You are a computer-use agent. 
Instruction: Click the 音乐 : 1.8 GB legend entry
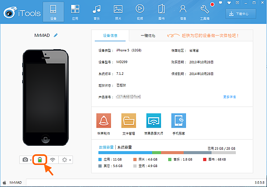click(180, 160)
